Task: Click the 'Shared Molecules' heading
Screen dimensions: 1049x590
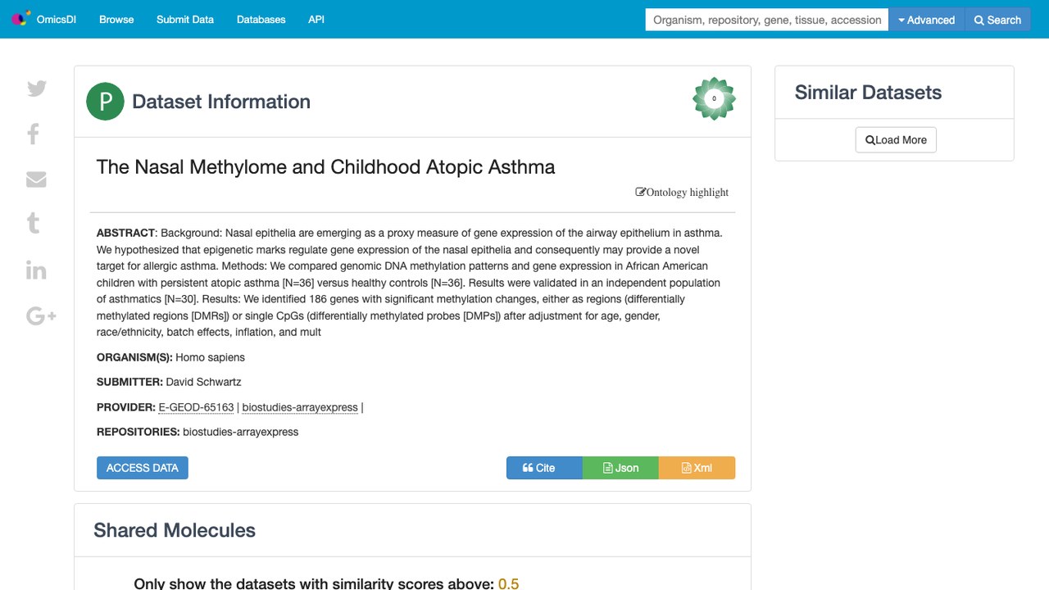Action: [175, 530]
